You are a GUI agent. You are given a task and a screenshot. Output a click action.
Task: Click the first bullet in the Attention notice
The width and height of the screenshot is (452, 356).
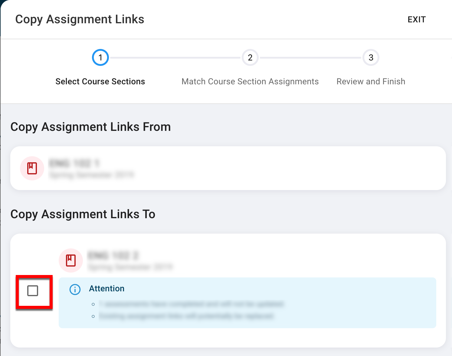tap(191, 304)
